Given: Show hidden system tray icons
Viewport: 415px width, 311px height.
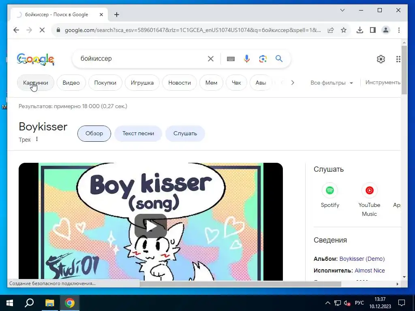Looking at the screenshot, I should pos(327,303).
